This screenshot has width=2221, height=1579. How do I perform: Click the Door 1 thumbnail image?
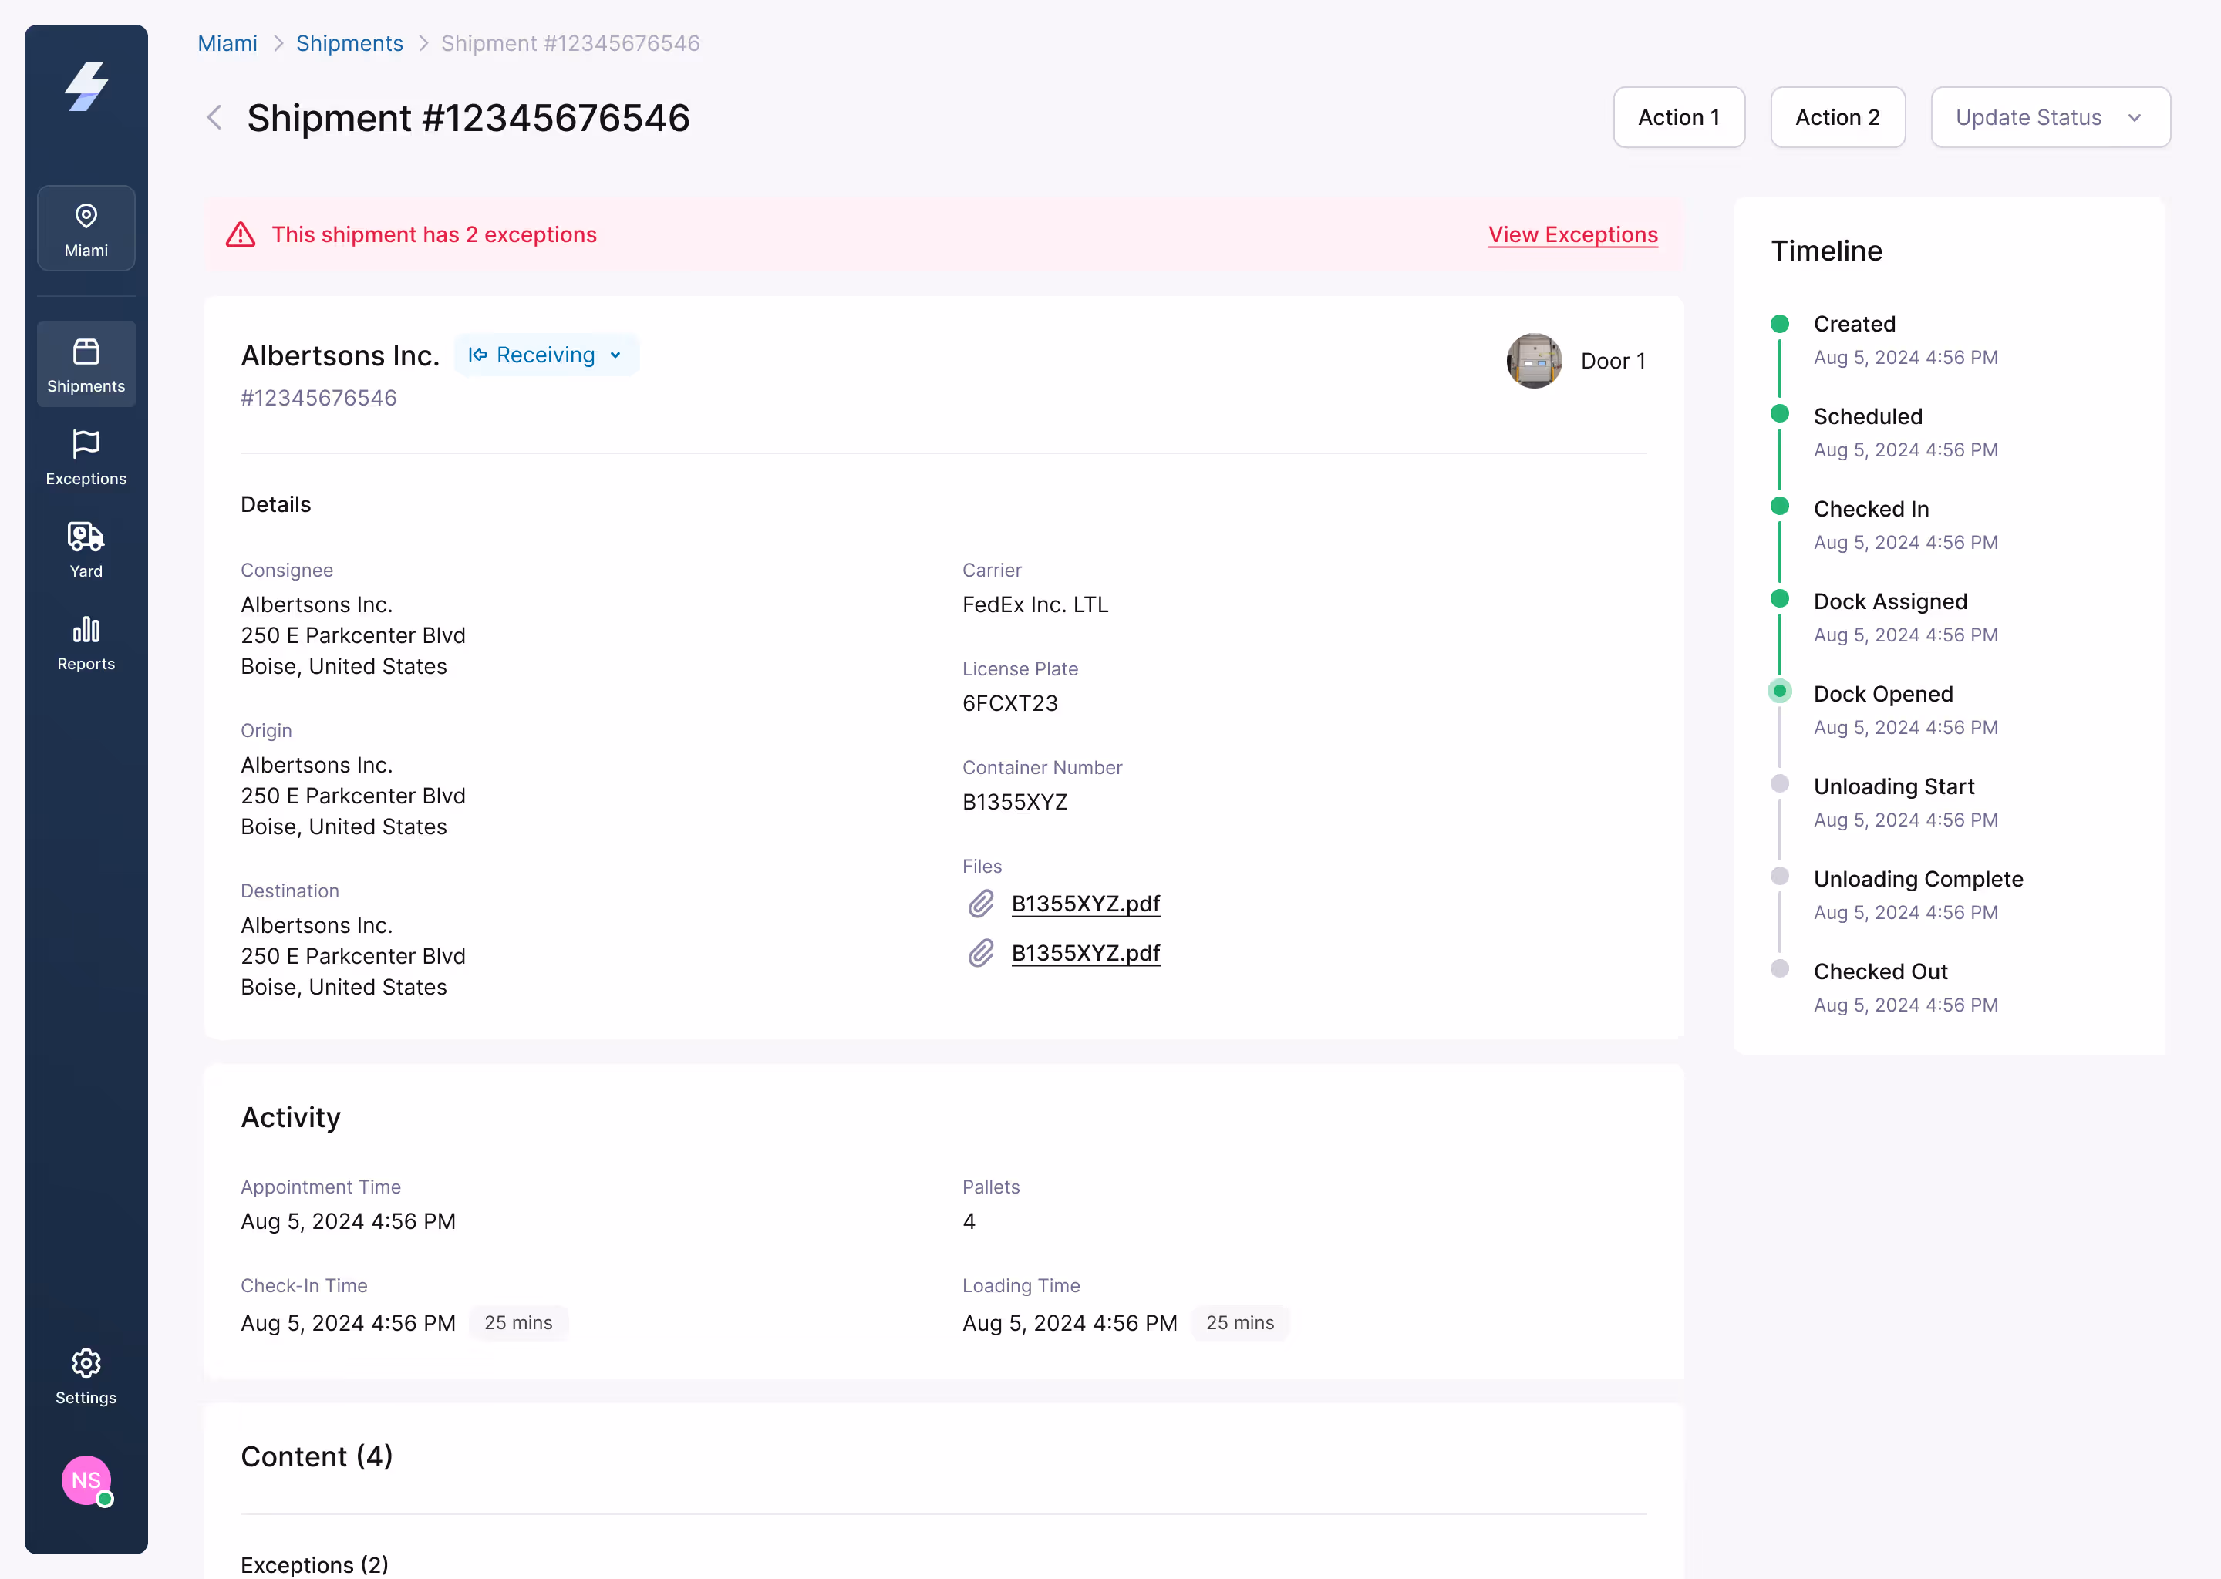(1534, 361)
